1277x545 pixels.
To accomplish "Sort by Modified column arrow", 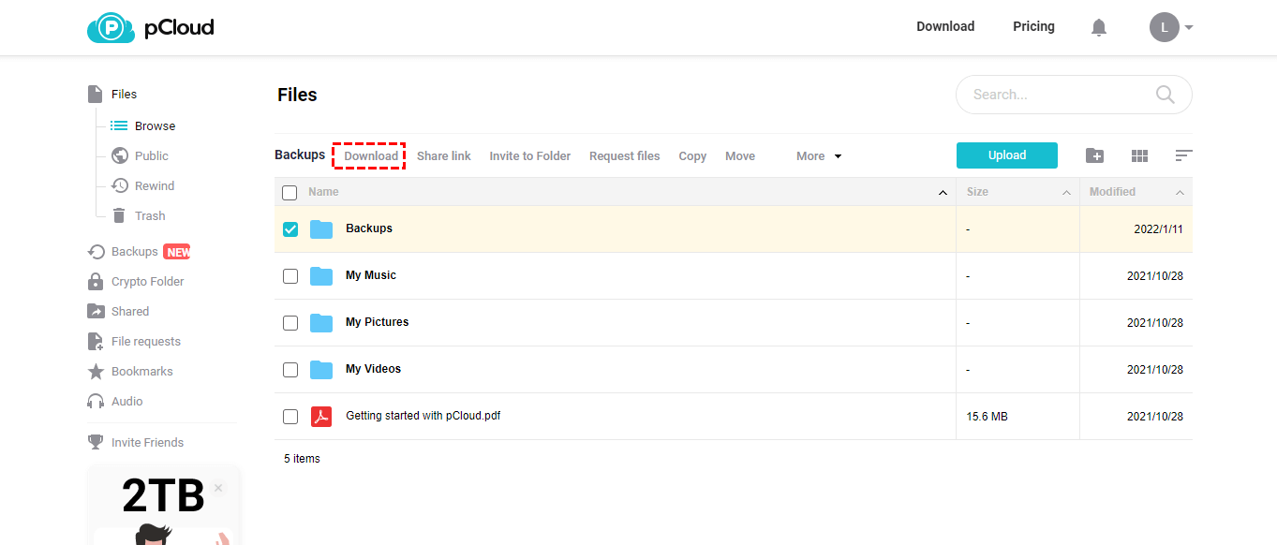I will point(1180,193).
